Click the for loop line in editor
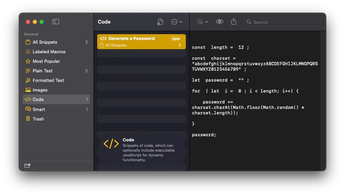This screenshot has height=196, width=345. tap(245, 91)
